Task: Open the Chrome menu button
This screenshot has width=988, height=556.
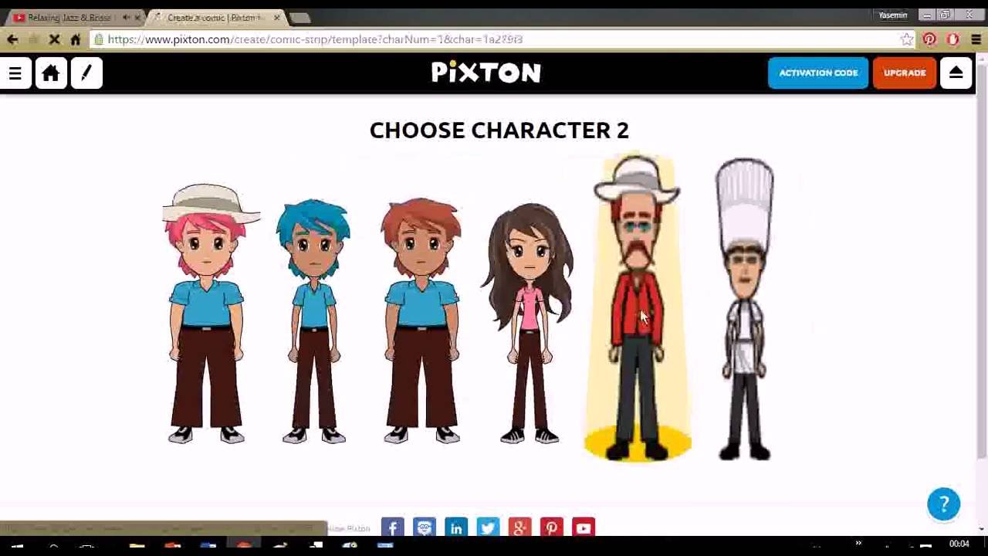Action: pyautogui.click(x=976, y=39)
